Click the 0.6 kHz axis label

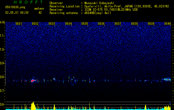click(x=2, y=105)
